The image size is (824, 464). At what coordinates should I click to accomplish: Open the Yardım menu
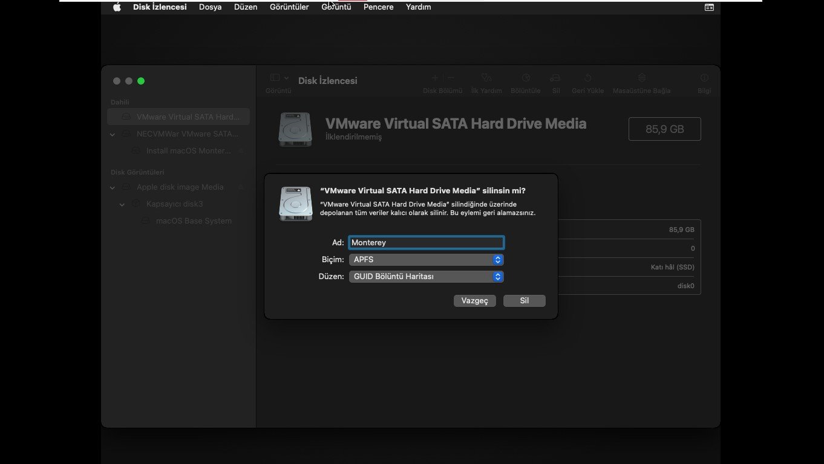click(419, 7)
